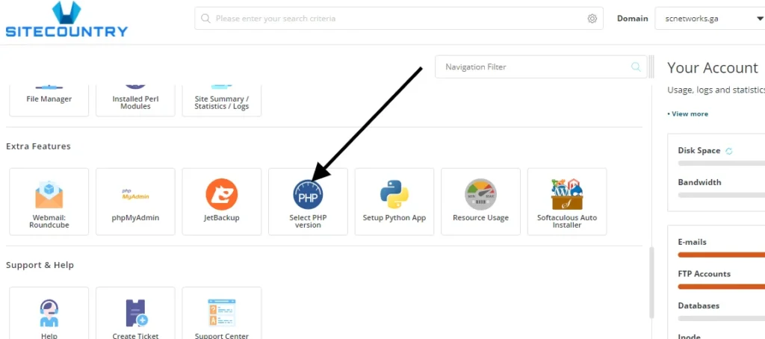This screenshot has height=339, width=765.
Task: Open Setup Python App icon
Action: click(394, 194)
